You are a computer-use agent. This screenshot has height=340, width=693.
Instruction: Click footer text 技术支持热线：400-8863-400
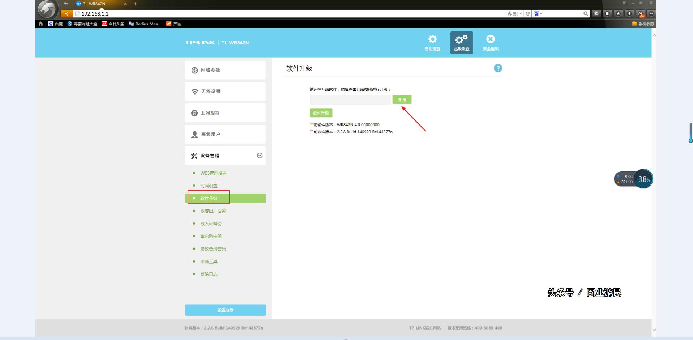(x=475, y=328)
